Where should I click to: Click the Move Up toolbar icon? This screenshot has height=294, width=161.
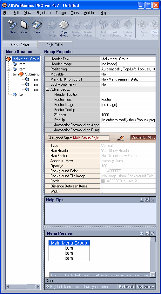click(143, 29)
